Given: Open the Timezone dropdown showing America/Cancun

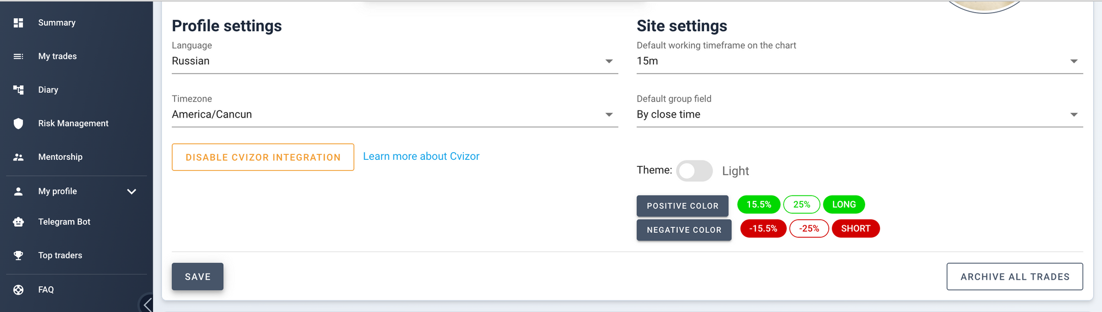Looking at the screenshot, I should (x=395, y=114).
